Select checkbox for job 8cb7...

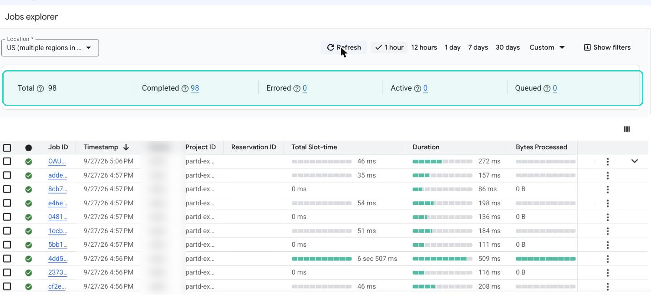click(x=7, y=189)
